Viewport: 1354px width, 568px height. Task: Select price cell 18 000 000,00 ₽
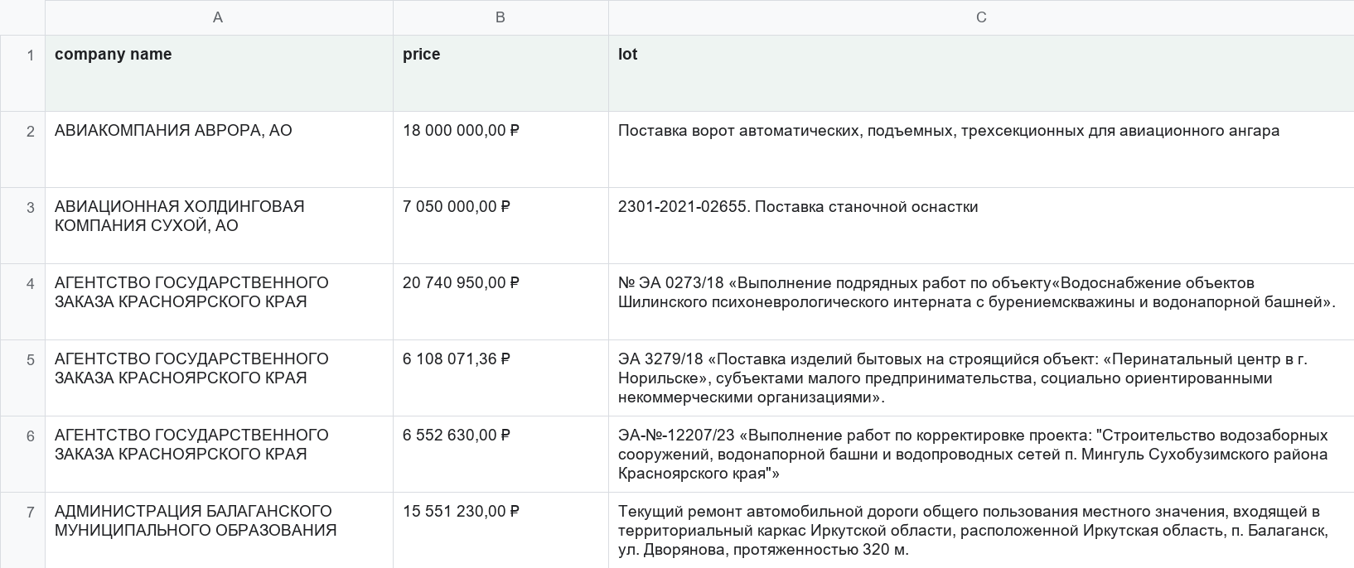pos(500,149)
